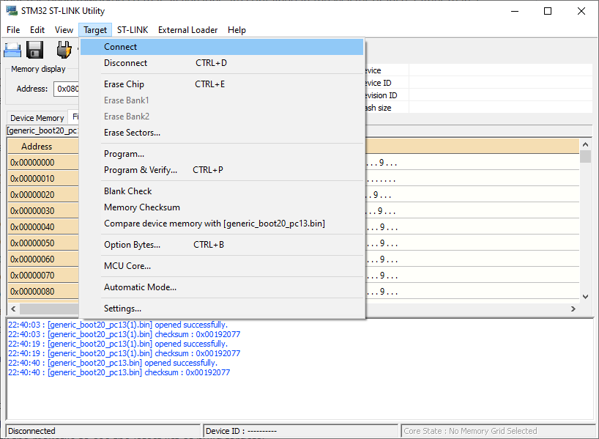Click the 22:40:40 generic_boot20_pc13.bin opened log line

(113, 363)
